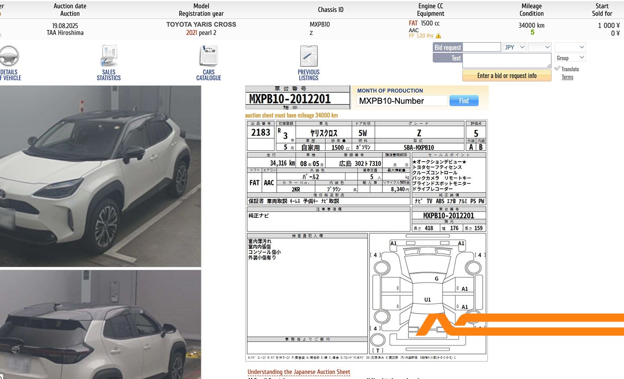Click the Auction date column header

[70, 10]
